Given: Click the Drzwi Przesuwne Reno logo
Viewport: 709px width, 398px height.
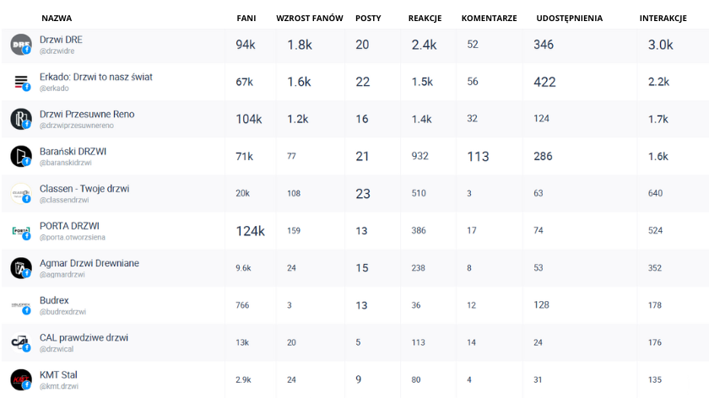Looking at the screenshot, I should (21, 119).
